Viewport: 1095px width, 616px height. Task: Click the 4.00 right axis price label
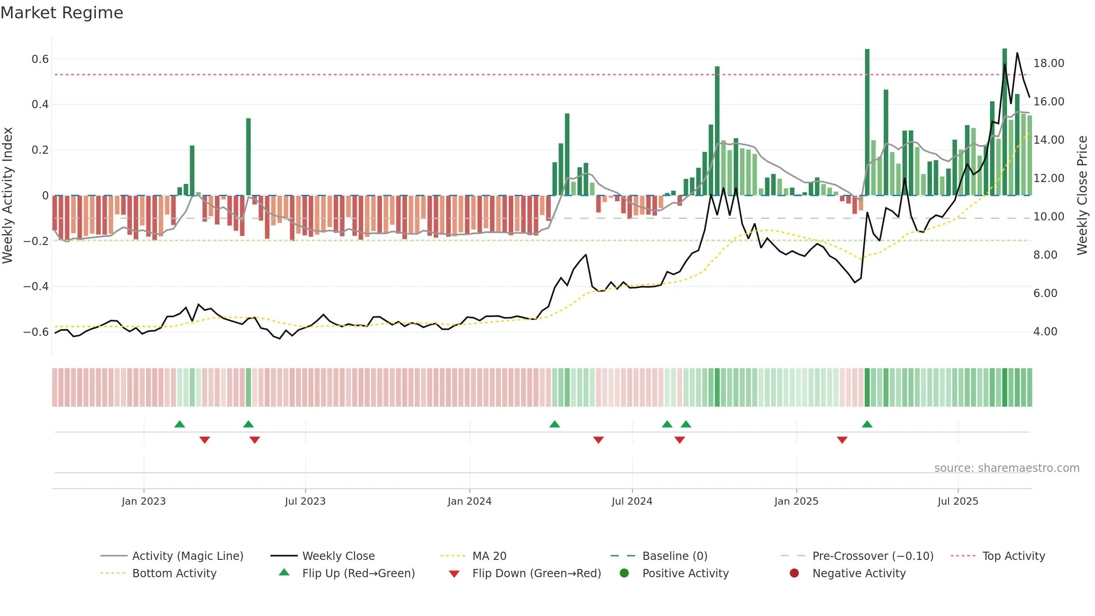pos(1045,331)
